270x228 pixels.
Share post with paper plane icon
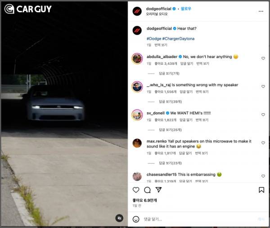(x=158, y=190)
